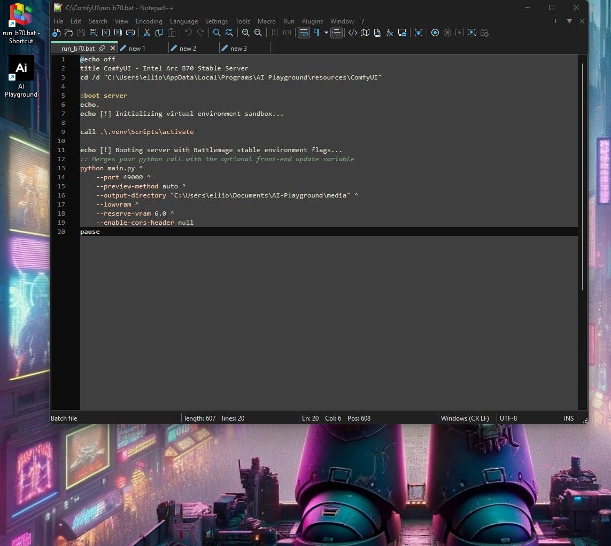Cut selection with the scissors icon
The width and height of the screenshot is (611, 546).
click(x=147, y=33)
